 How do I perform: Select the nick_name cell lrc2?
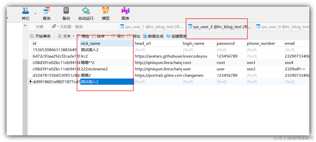tap(107, 56)
